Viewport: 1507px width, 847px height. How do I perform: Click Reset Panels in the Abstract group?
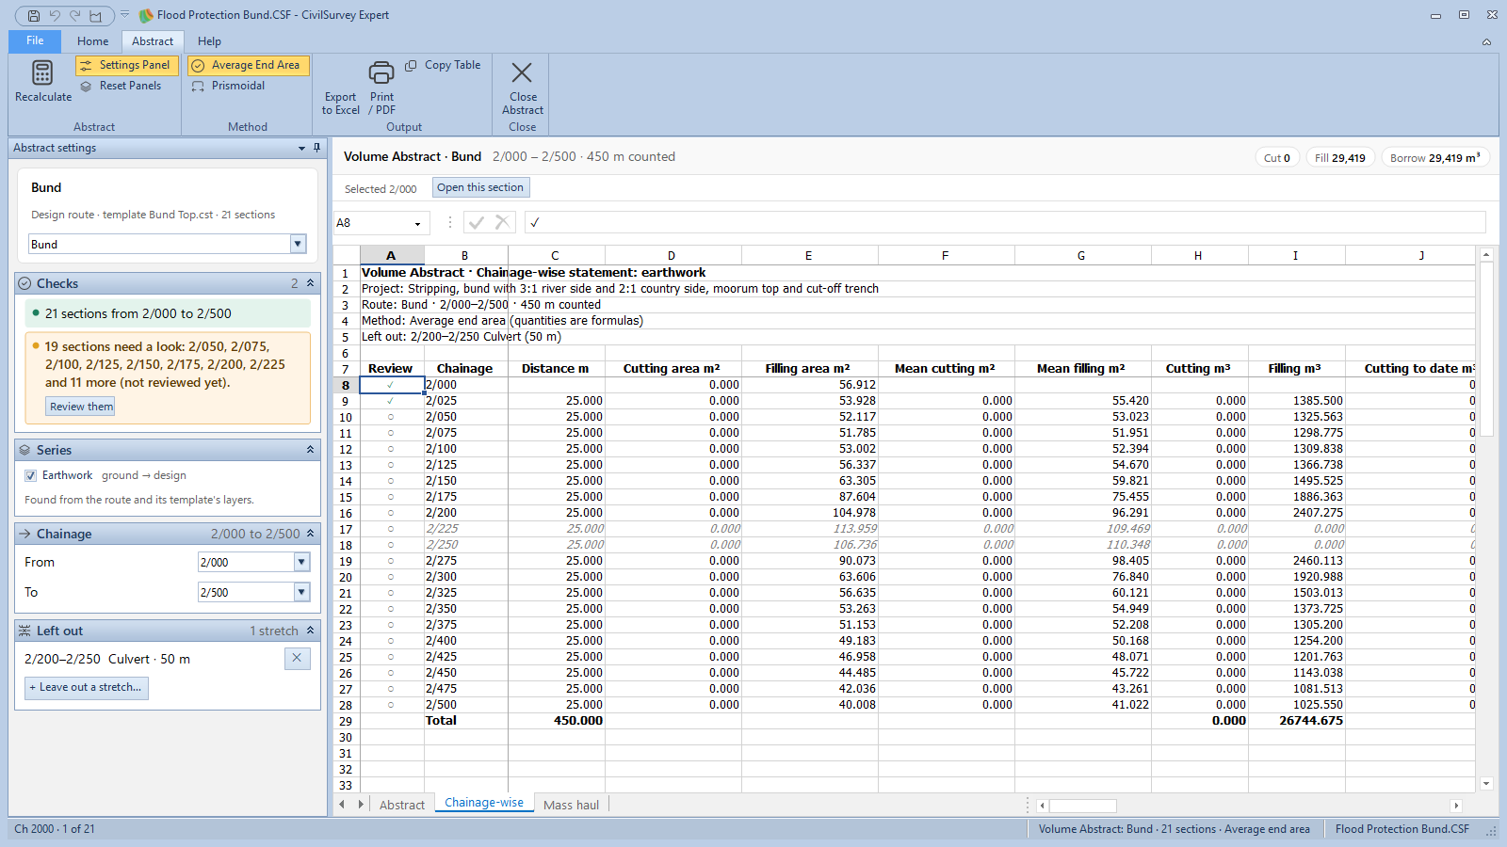tap(121, 86)
